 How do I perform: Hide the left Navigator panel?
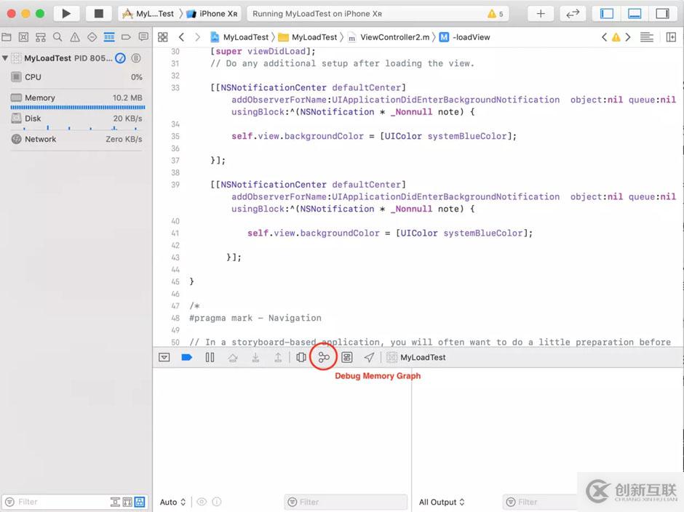pyautogui.click(x=606, y=13)
